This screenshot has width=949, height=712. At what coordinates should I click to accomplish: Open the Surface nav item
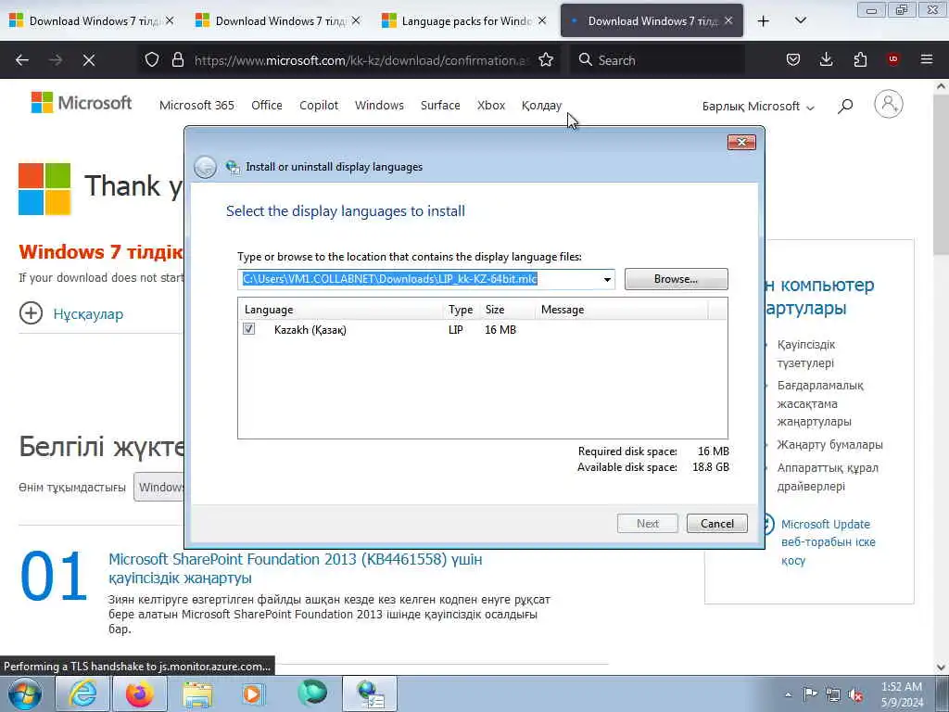coord(440,106)
